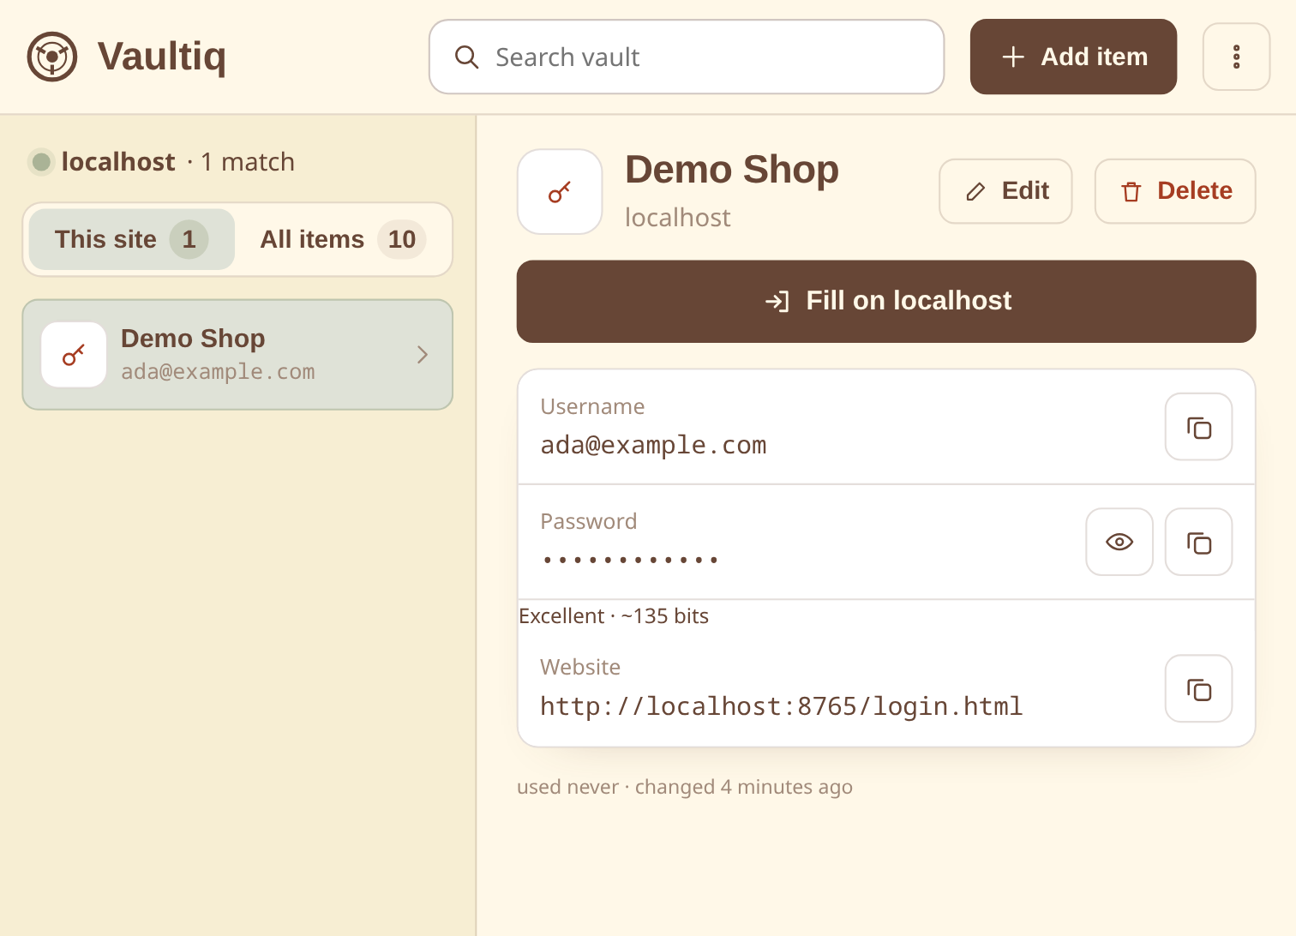Click the large key icon in detail header

[560, 192]
